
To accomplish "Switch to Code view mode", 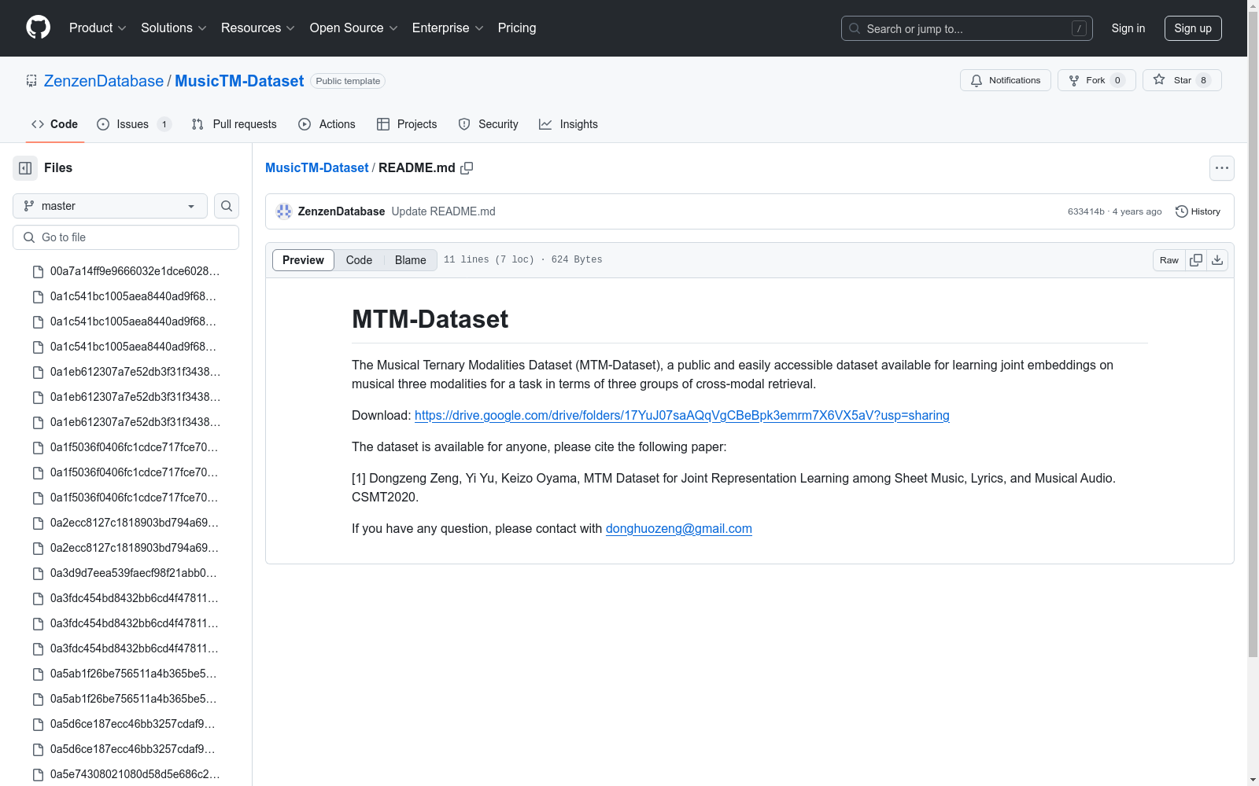I will 359,260.
